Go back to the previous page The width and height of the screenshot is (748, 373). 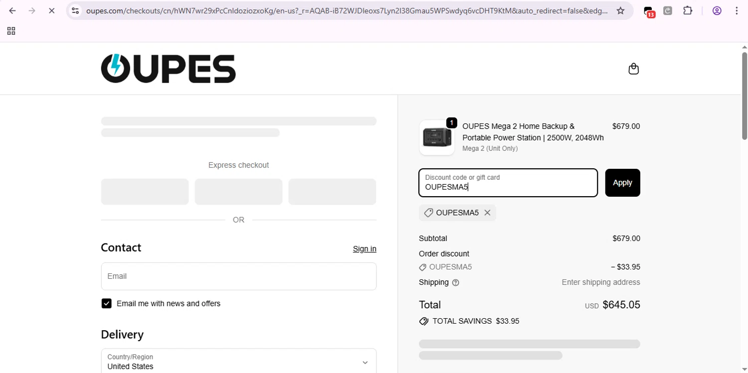click(12, 10)
